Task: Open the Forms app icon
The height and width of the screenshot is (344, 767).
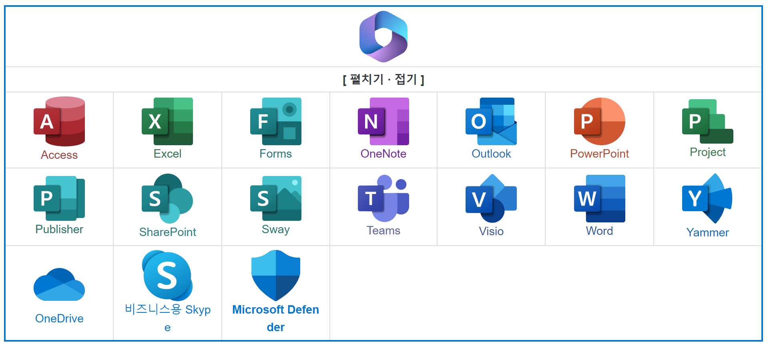Action: point(276,121)
